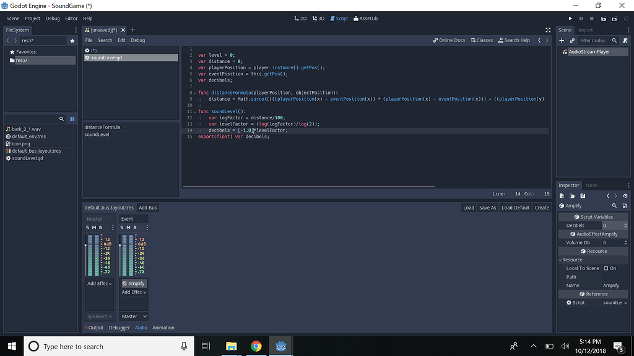Open the Event bus send Master dropdown
The height and width of the screenshot is (356, 634).
pos(134,316)
